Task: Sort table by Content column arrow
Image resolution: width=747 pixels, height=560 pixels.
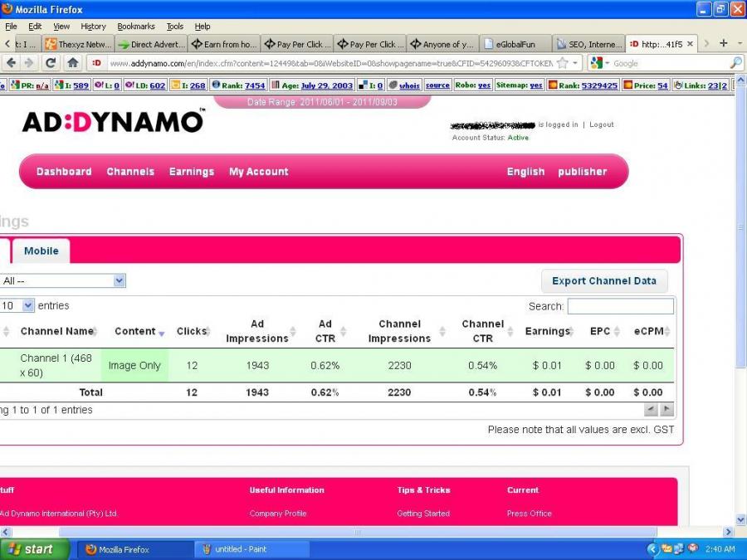Action: (162, 334)
